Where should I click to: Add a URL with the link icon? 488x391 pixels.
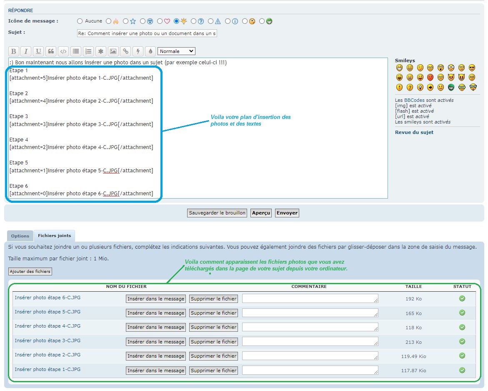point(125,51)
